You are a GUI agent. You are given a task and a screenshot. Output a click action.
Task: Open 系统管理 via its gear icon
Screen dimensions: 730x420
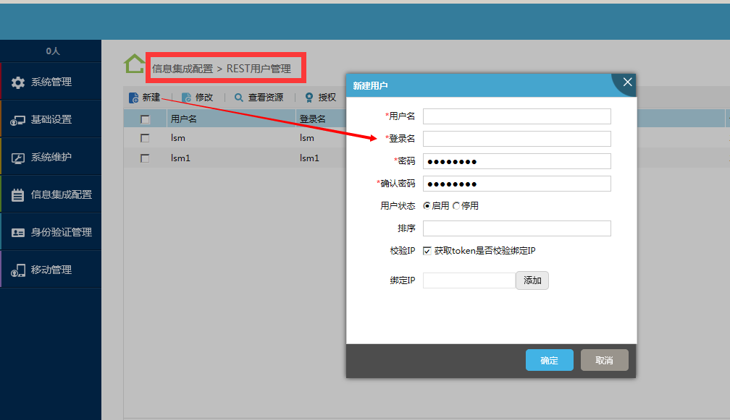point(18,82)
